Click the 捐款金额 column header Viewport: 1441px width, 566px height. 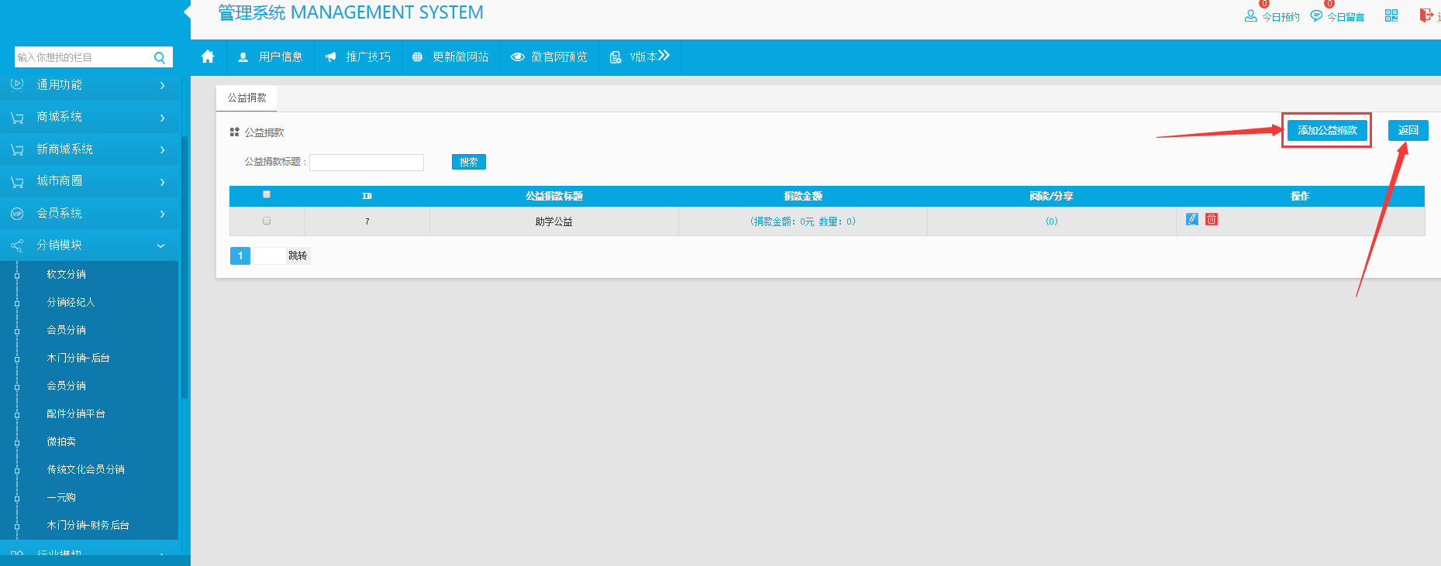click(x=803, y=196)
